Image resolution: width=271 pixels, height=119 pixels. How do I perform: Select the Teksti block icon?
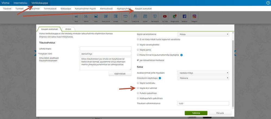(x=76, y=16)
